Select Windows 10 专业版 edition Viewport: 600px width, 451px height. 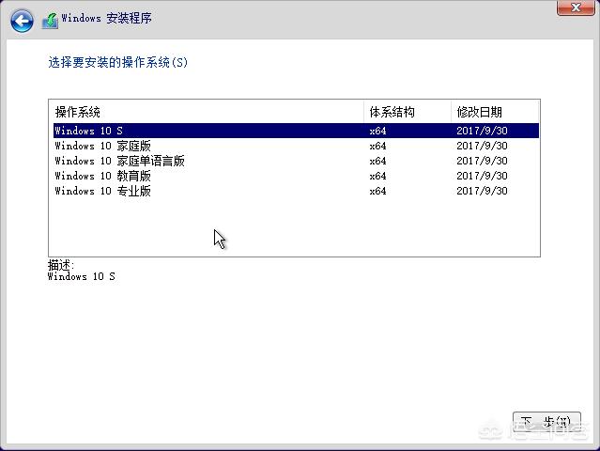[x=296, y=191]
